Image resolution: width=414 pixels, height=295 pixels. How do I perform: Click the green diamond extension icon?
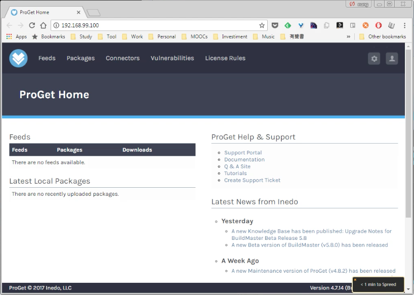pos(288,25)
